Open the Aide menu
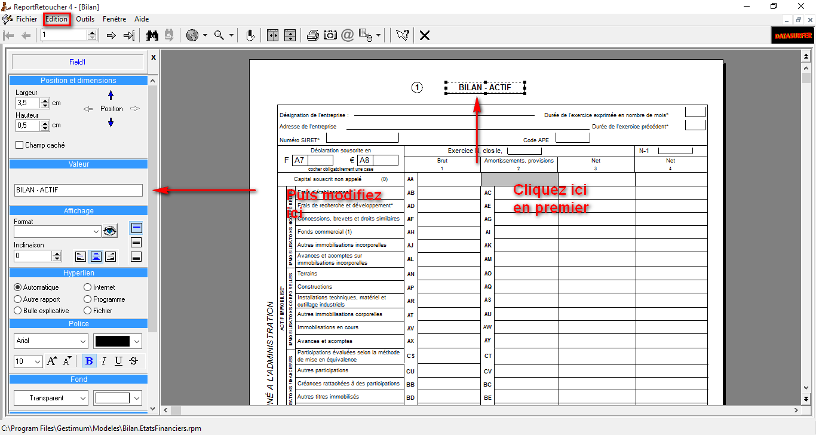816x435 pixels. pyautogui.click(x=142, y=19)
